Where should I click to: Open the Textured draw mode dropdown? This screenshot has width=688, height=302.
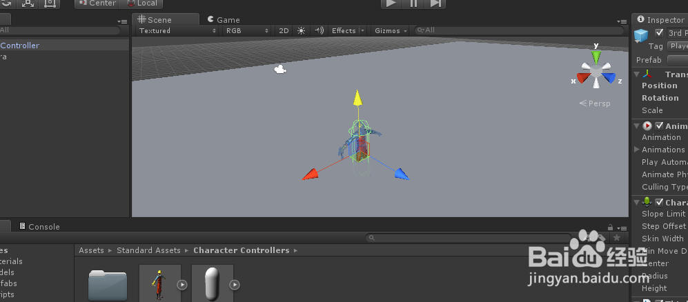point(177,30)
